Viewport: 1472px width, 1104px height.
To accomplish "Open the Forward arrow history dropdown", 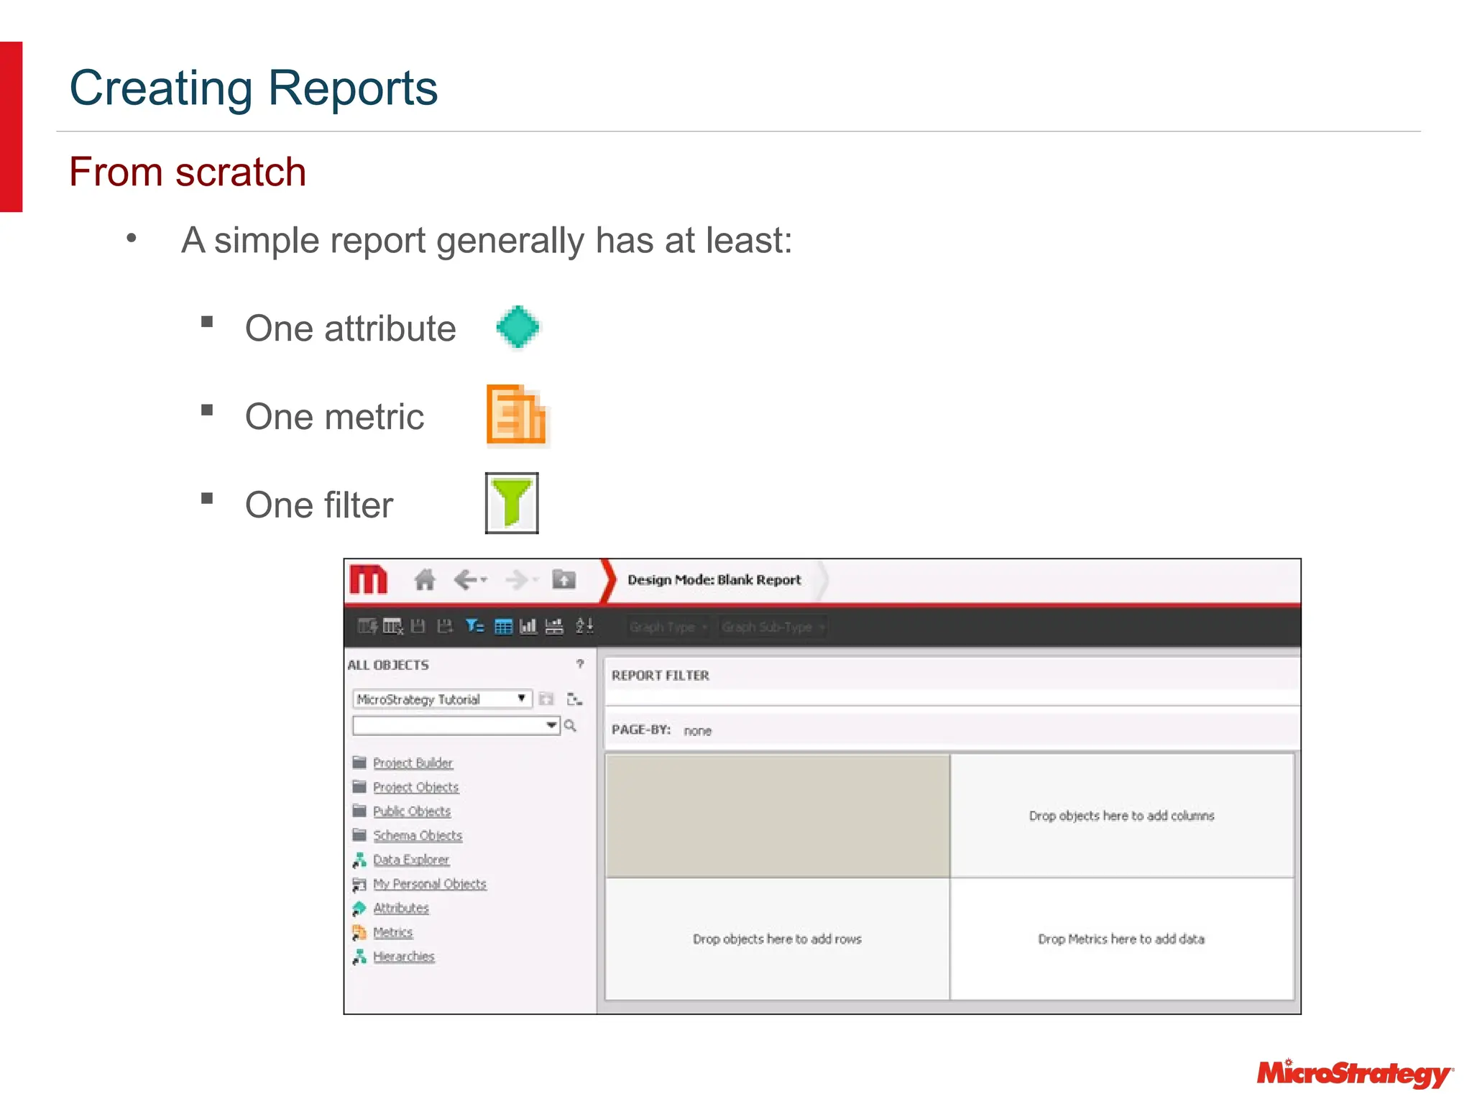I will pyautogui.click(x=535, y=580).
